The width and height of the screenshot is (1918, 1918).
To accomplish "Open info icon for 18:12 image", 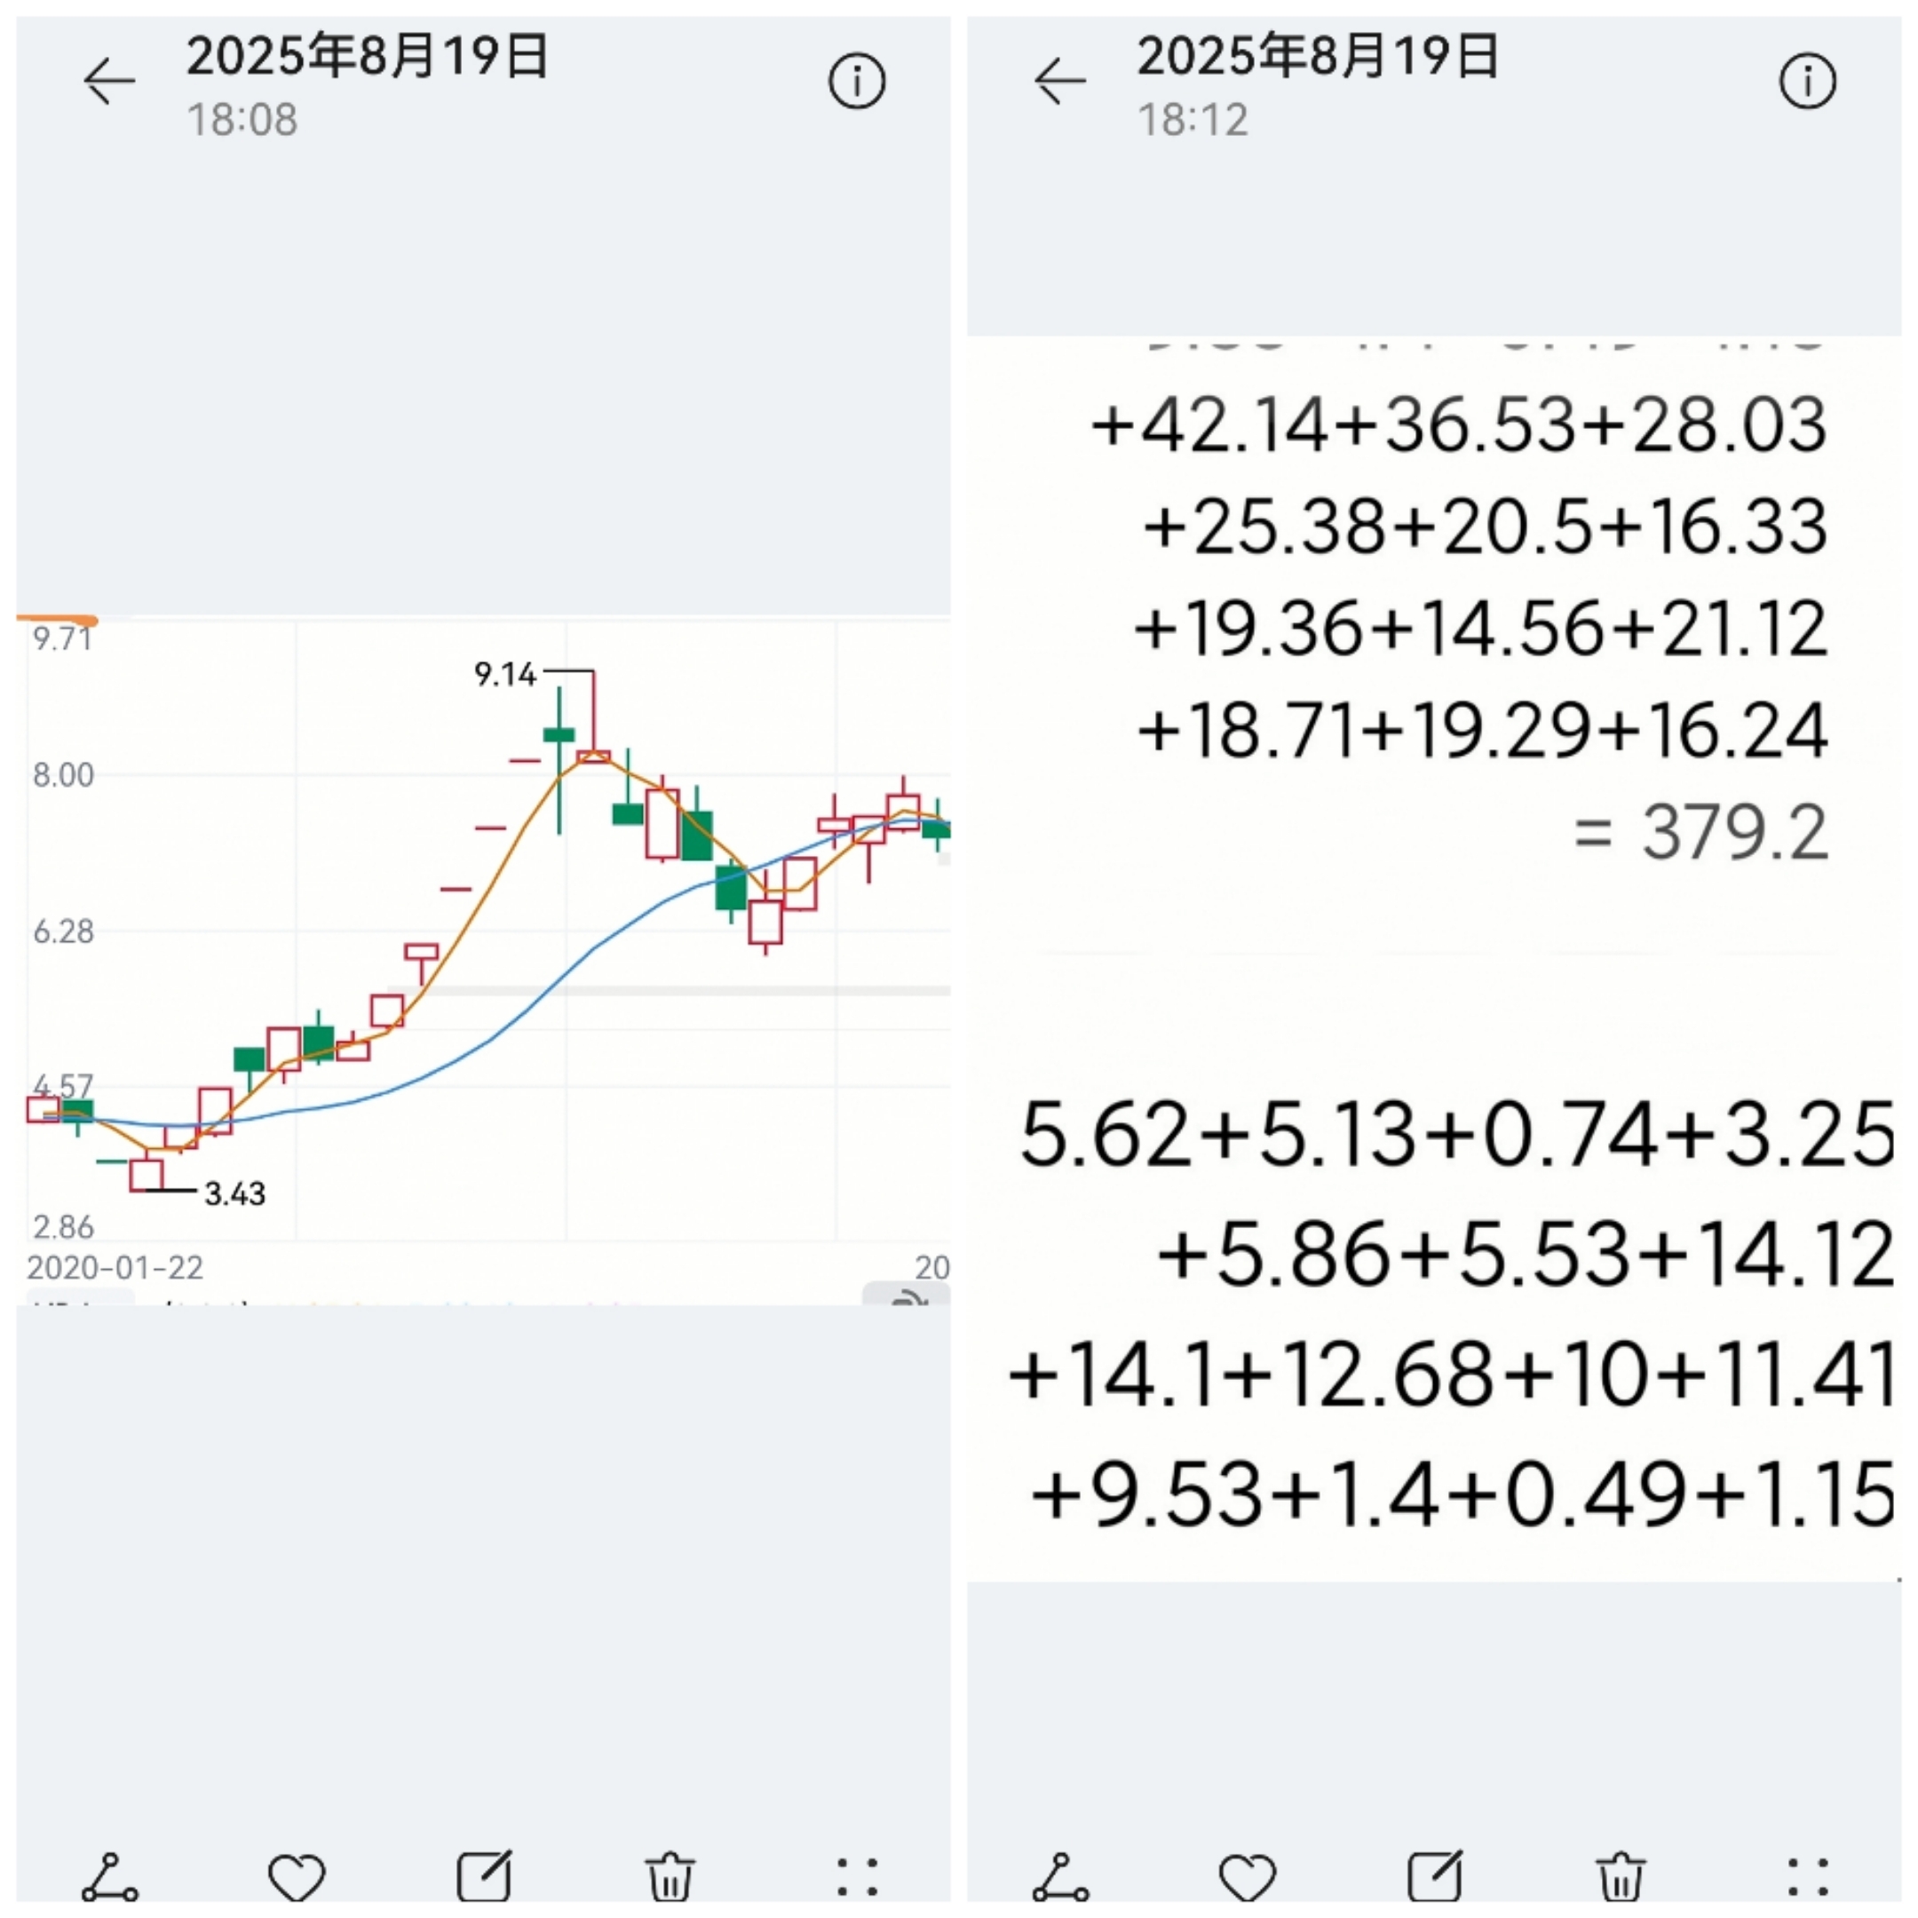I will [x=1808, y=82].
